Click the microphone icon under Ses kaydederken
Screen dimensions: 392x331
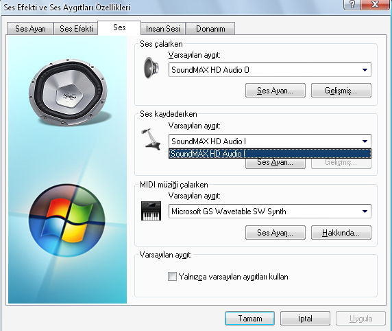(151, 139)
